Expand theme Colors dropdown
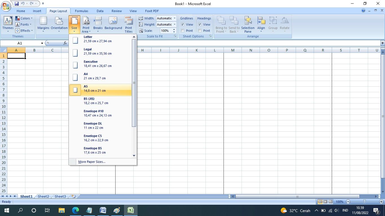This screenshot has width=385, height=216. (x=24, y=18)
